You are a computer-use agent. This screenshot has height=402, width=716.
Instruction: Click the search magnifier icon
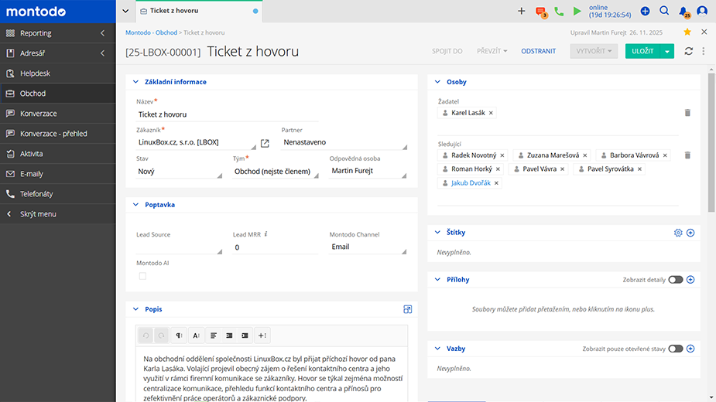click(664, 12)
